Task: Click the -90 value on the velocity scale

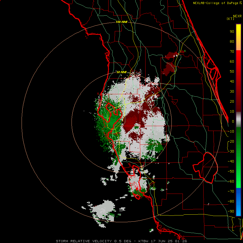Action: click(231, 211)
